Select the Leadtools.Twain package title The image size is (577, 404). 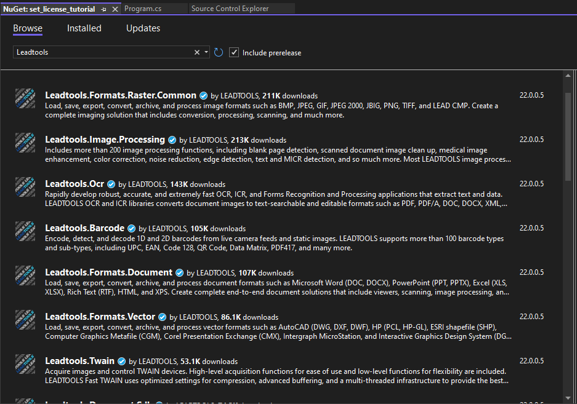(x=80, y=361)
